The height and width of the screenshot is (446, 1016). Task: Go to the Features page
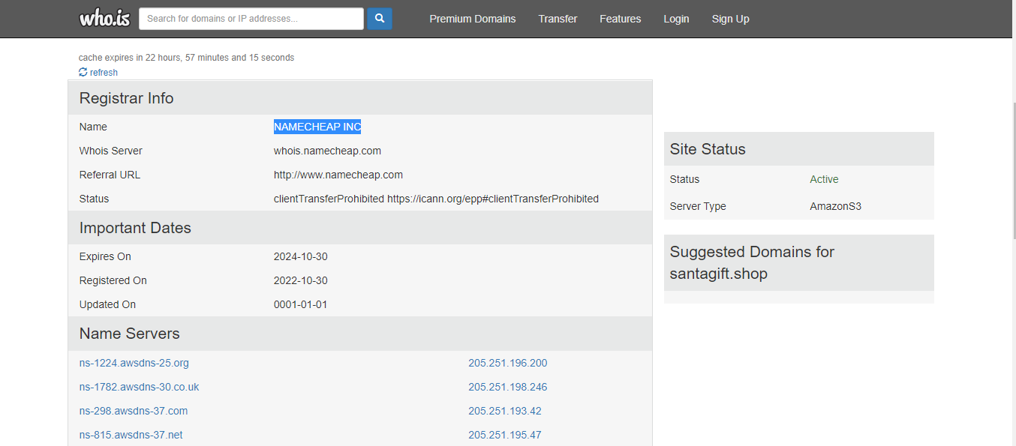coord(620,19)
